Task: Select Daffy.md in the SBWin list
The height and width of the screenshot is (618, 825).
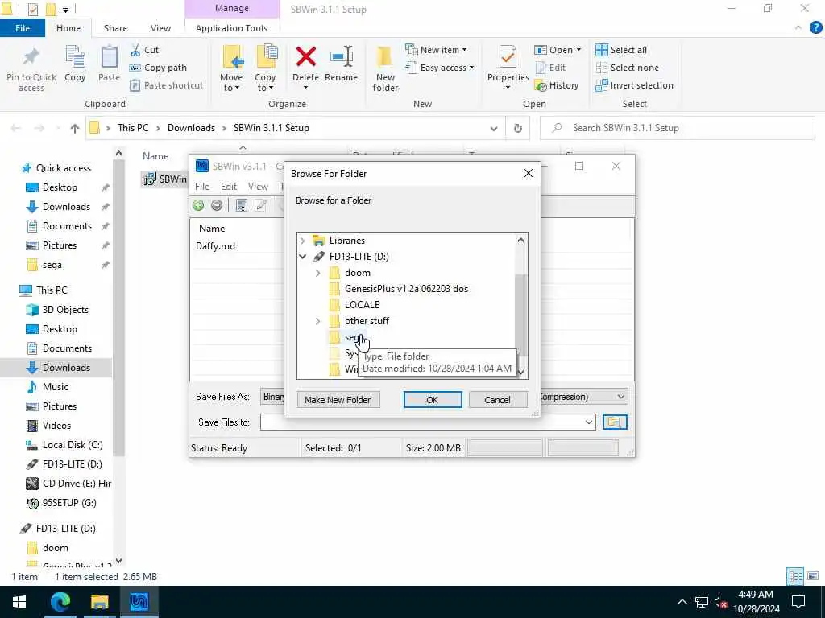Action: pyautogui.click(x=215, y=246)
